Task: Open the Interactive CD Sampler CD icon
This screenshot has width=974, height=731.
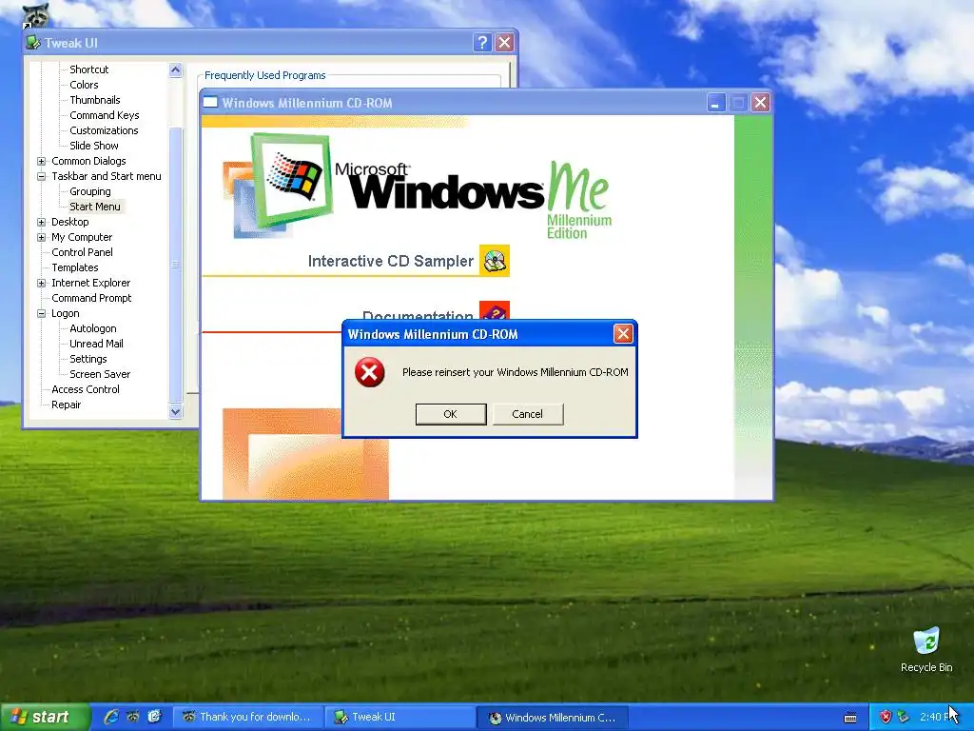Action: pyautogui.click(x=495, y=261)
